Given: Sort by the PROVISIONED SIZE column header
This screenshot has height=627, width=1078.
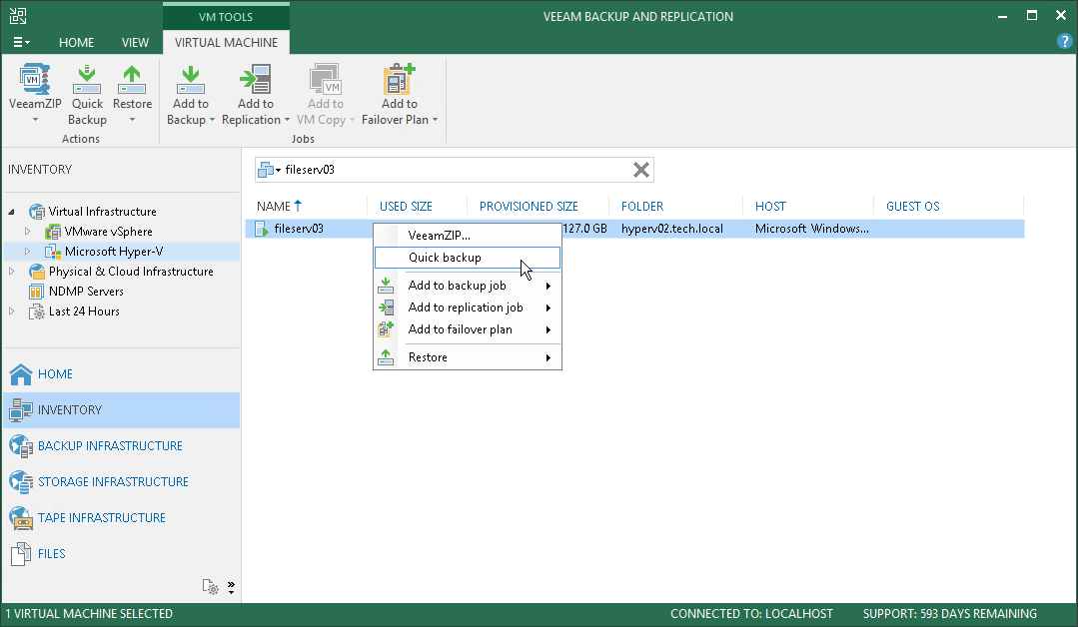Looking at the screenshot, I should pos(529,206).
